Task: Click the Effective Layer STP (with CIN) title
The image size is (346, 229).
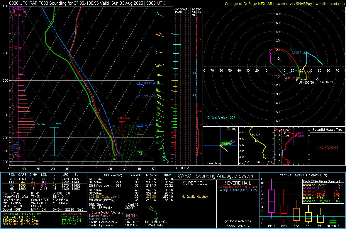Action: [302, 175]
